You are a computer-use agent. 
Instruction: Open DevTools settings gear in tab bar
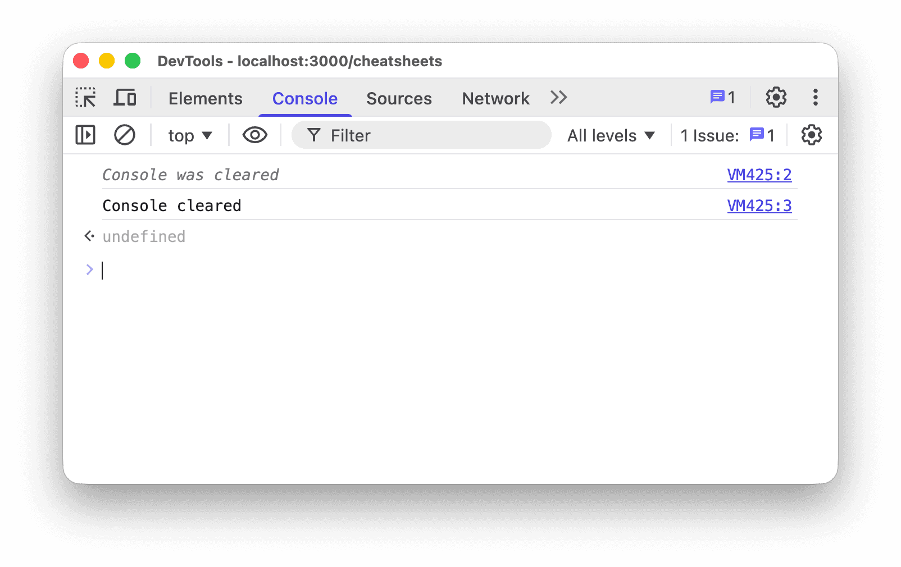pos(776,98)
